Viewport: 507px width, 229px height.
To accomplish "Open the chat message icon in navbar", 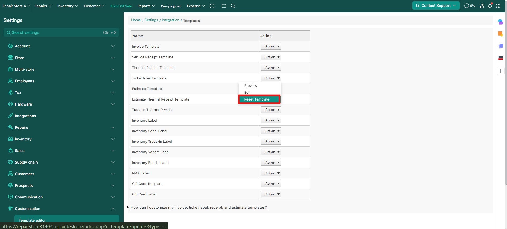I will click(x=224, y=6).
